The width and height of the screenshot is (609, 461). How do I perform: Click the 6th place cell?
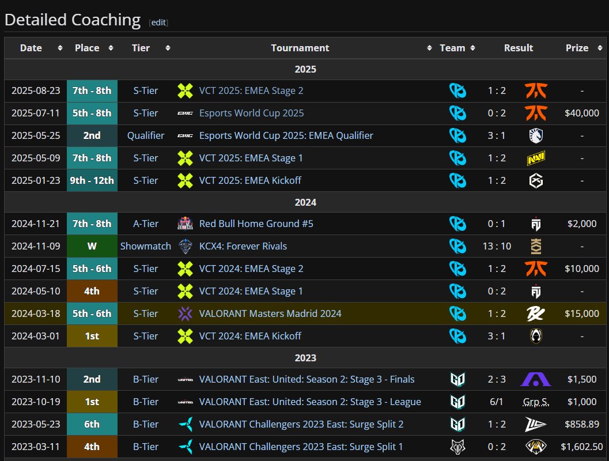point(92,424)
